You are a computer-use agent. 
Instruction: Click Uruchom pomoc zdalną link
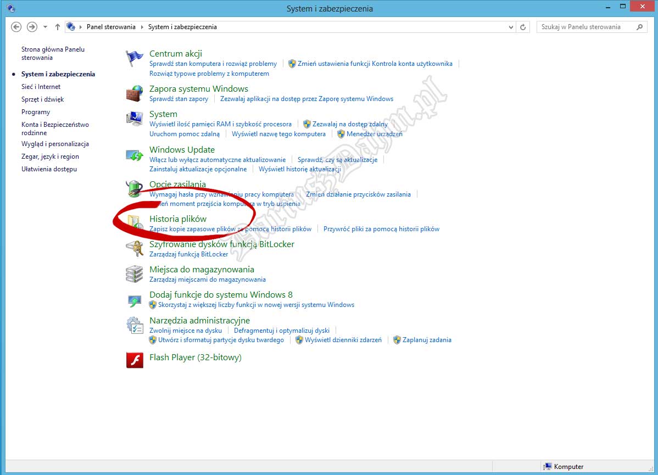(x=184, y=135)
